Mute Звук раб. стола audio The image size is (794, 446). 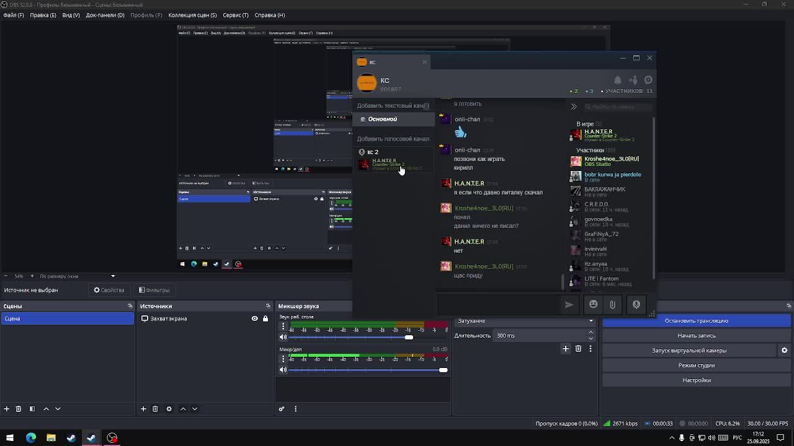click(x=283, y=338)
